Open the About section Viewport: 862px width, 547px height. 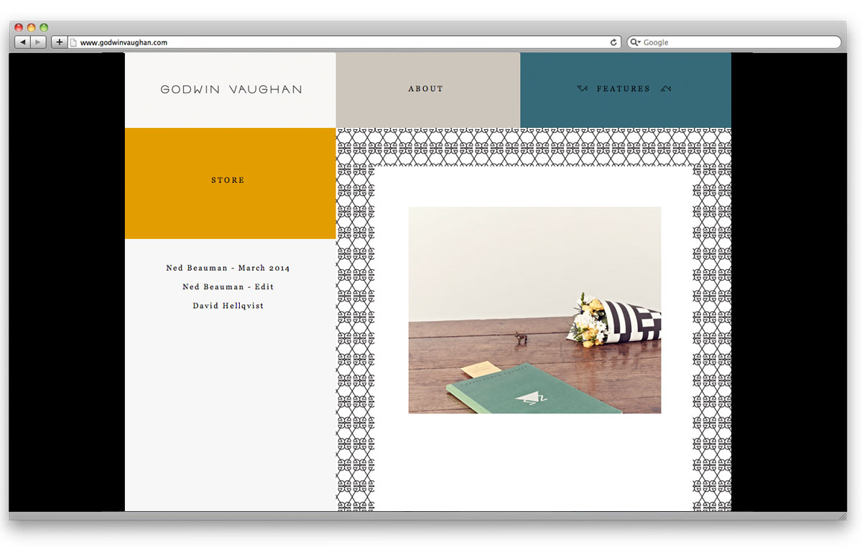pyautogui.click(x=426, y=89)
